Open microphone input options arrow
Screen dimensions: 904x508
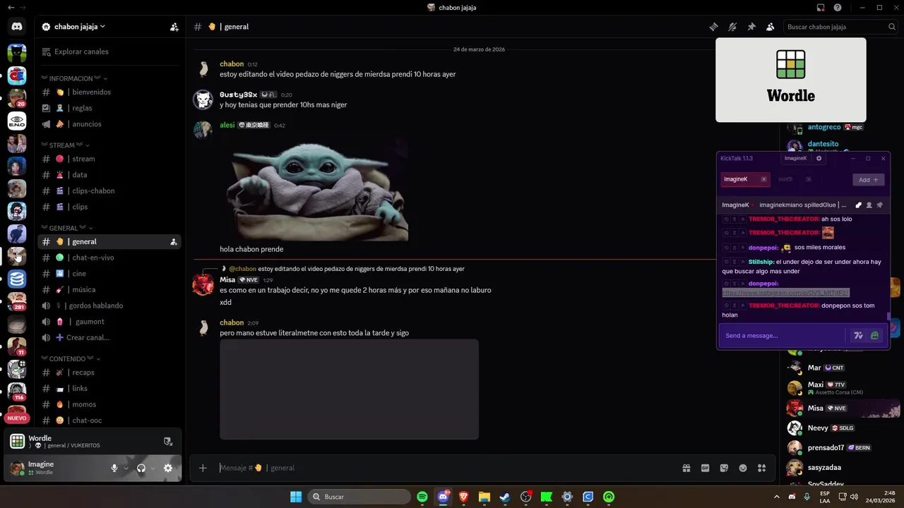pyautogui.click(x=126, y=468)
